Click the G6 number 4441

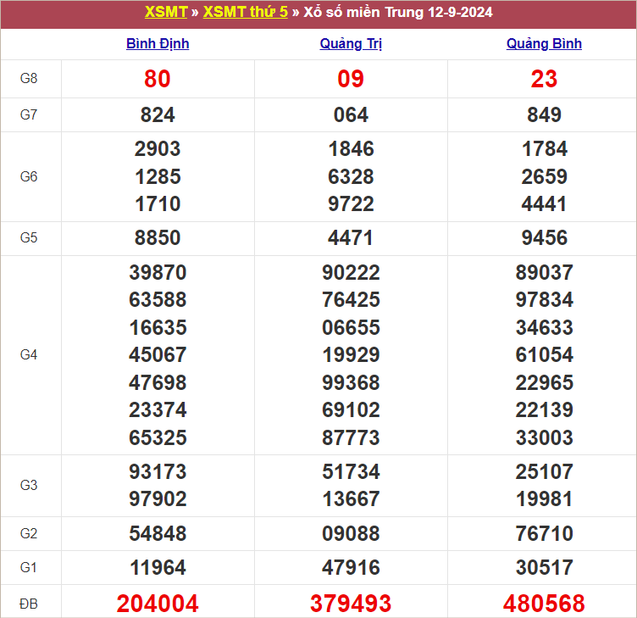(x=544, y=203)
